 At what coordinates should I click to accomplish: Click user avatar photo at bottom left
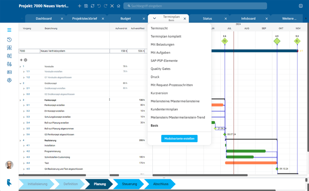click(x=9, y=165)
